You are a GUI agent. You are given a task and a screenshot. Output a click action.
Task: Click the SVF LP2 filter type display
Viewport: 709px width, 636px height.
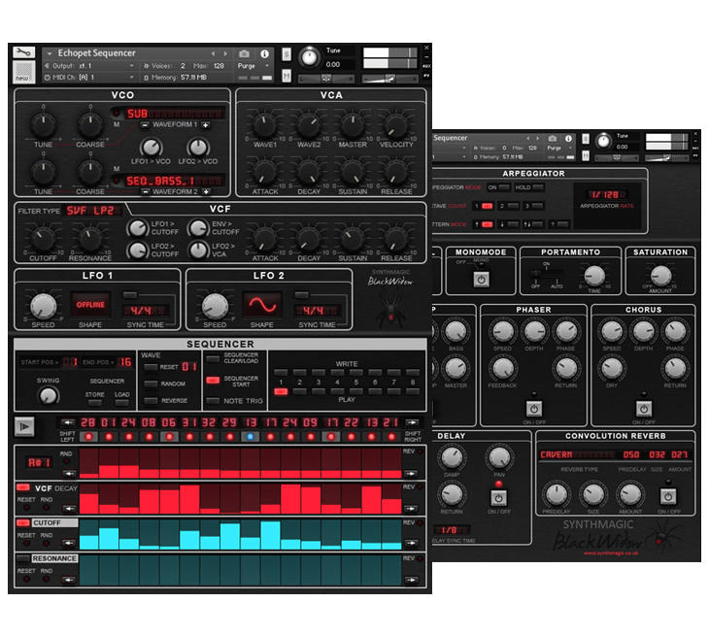[x=94, y=211]
